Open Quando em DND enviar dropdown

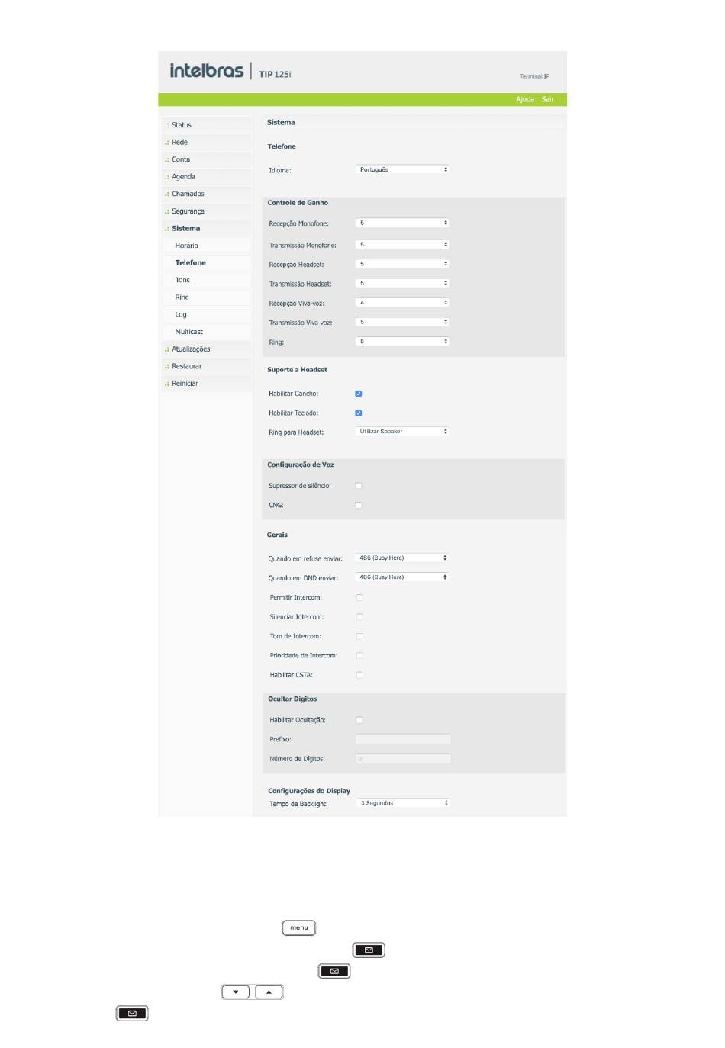[402, 577]
